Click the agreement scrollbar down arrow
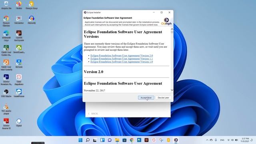This screenshot has height=144, width=256. [x=172, y=90]
